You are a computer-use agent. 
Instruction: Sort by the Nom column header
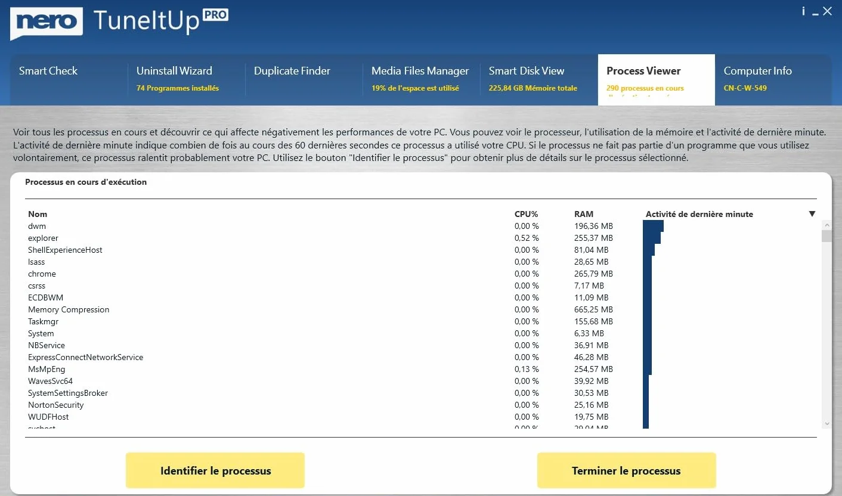(38, 214)
